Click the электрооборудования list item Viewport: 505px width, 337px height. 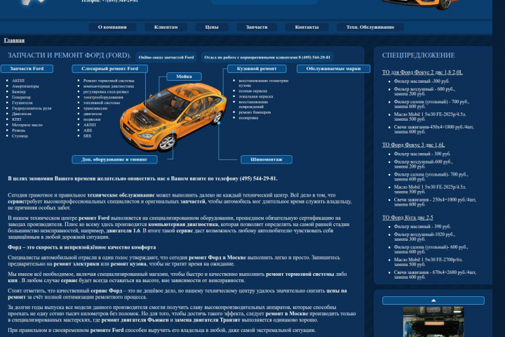(x=103, y=97)
